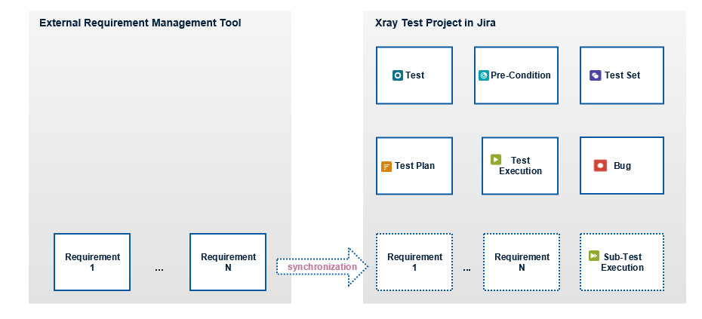This screenshot has height=319, width=702.
Task: Click dotted Requirement N box in Xray project
Action: click(x=522, y=262)
